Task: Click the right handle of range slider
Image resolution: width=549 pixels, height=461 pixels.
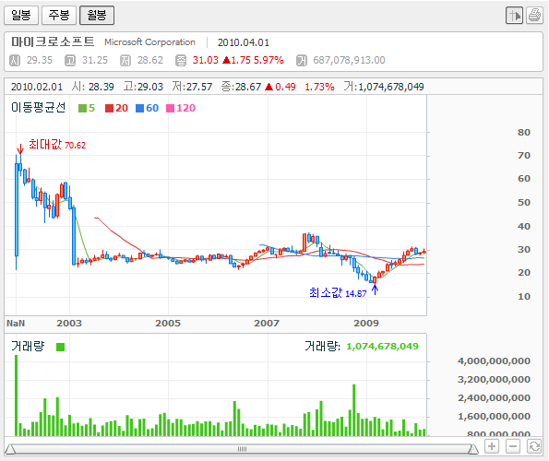Action: pyautogui.click(x=473, y=449)
